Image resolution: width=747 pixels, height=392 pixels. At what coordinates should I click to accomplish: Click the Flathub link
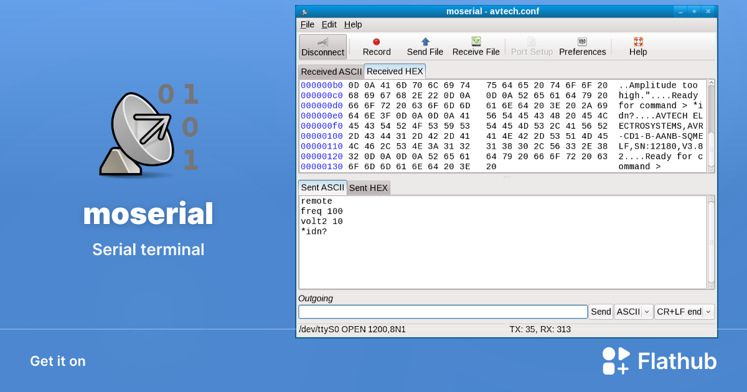[659, 360]
